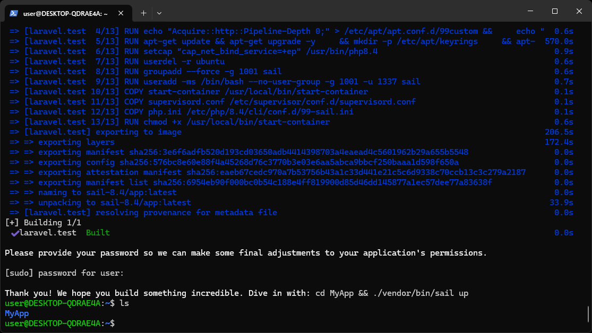
Task: Click 'COPY php.ini' build step line
Action: [181, 112]
